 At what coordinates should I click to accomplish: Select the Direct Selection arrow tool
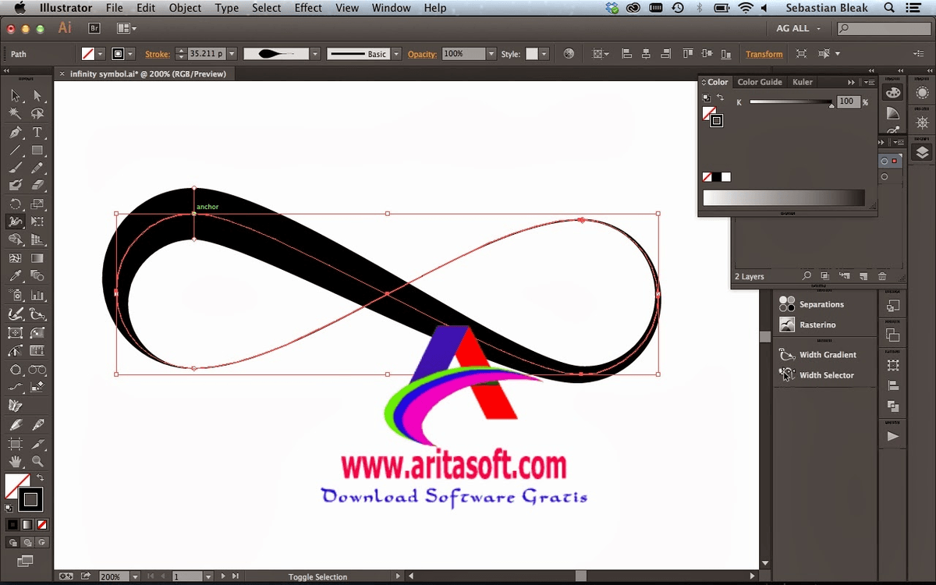click(x=37, y=96)
